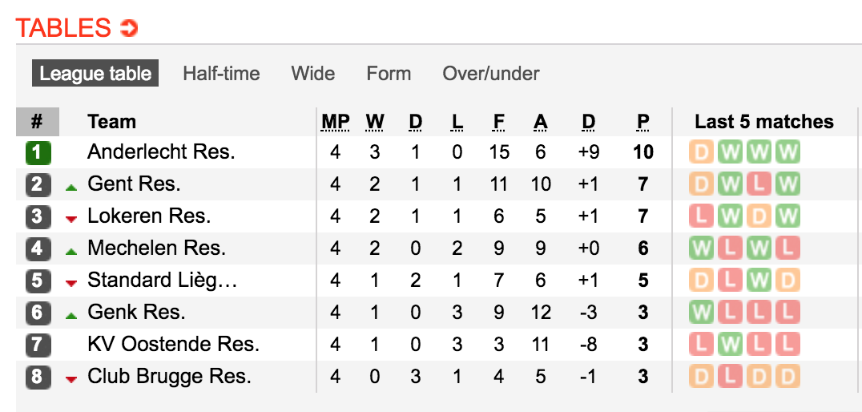The height and width of the screenshot is (412, 862).
Task: Switch to the Half-time tab
Action: point(221,73)
